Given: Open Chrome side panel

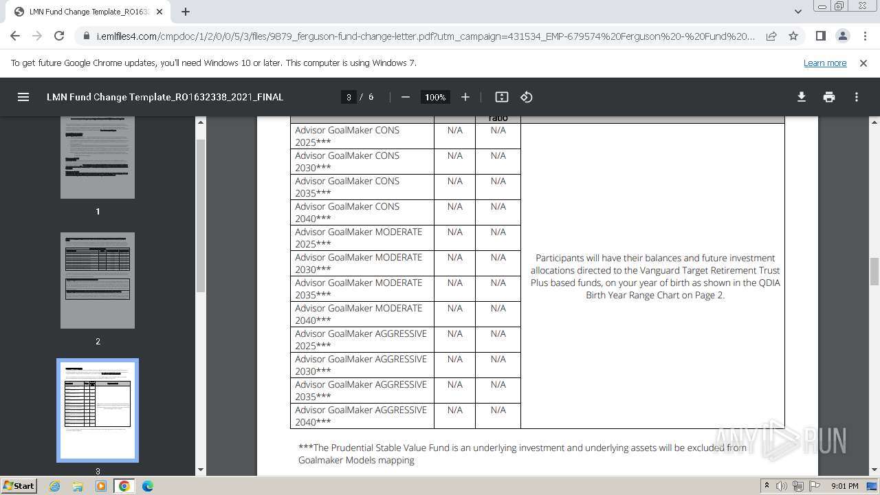Looking at the screenshot, I should pyautogui.click(x=821, y=36).
